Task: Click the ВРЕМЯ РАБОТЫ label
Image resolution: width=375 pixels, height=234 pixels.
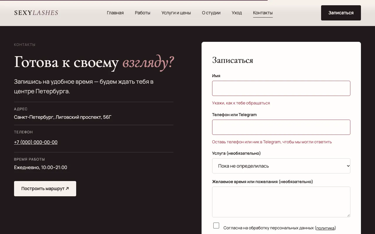Action: (29, 159)
